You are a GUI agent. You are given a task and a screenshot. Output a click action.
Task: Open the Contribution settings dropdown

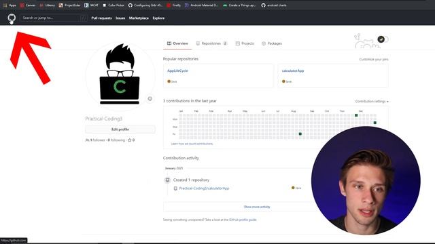(x=372, y=101)
